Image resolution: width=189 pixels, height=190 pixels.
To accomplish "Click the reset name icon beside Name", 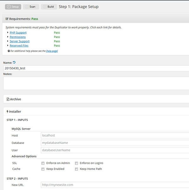I will [14, 62].
